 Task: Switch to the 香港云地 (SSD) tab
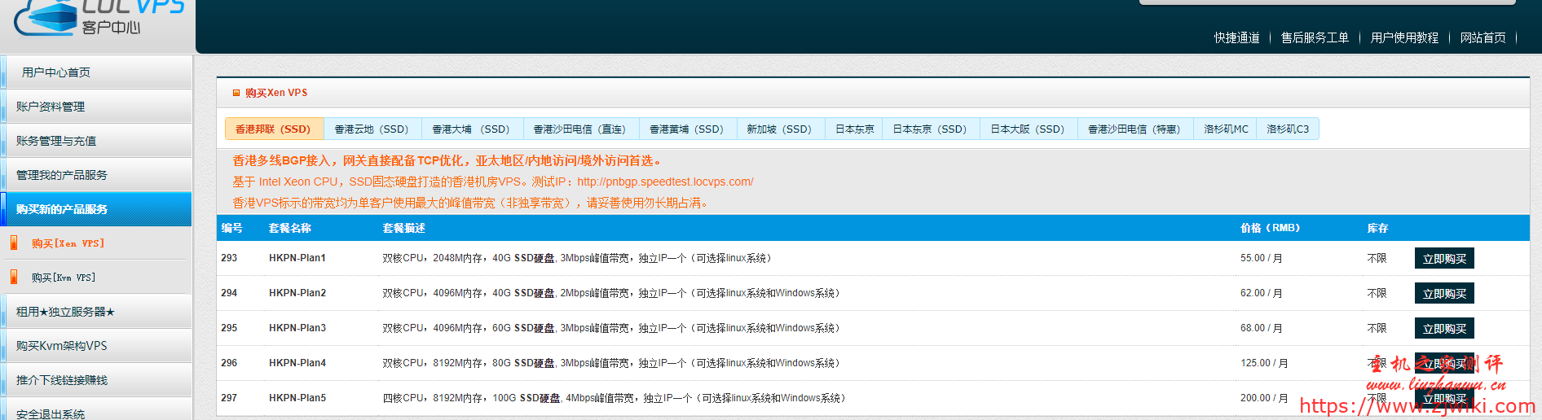point(372,129)
